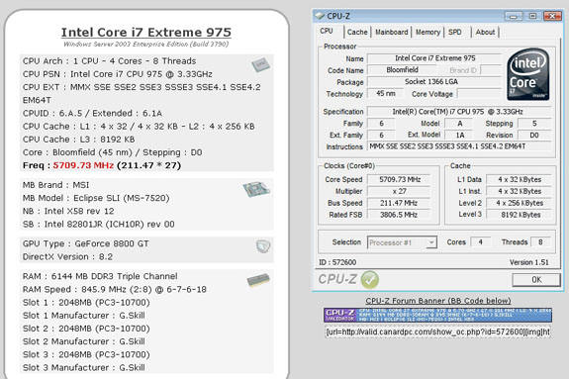Click the CPU chip icon beside CPU Arch
569x379 pixels.
260,64
